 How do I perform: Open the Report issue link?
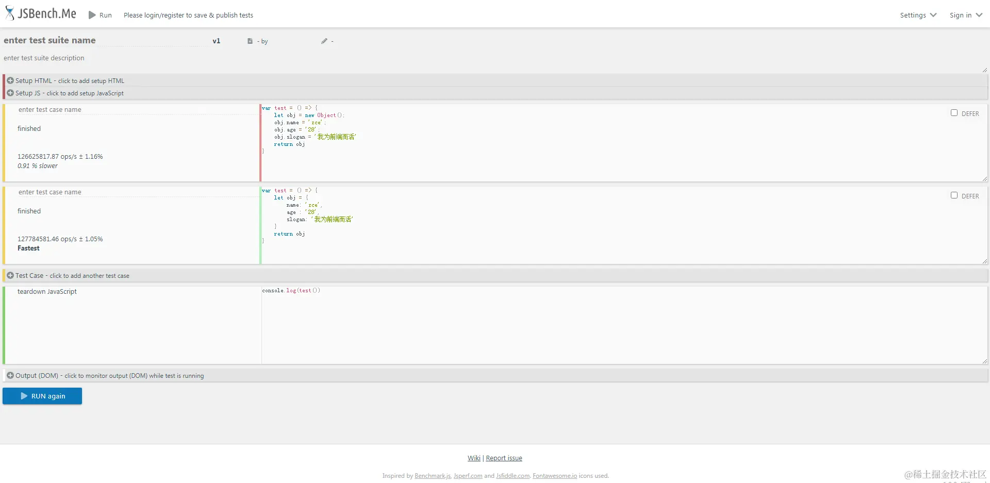[504, 458]
